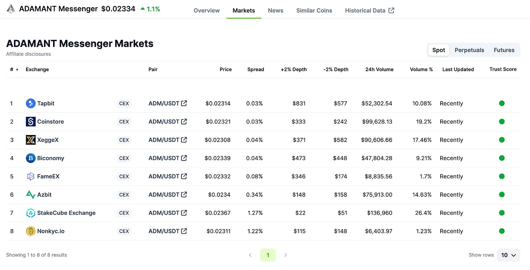The width and height of the screenshot is (530, 270).
Task: Sort by Exchange column header
Action: [x=37, y=69]
